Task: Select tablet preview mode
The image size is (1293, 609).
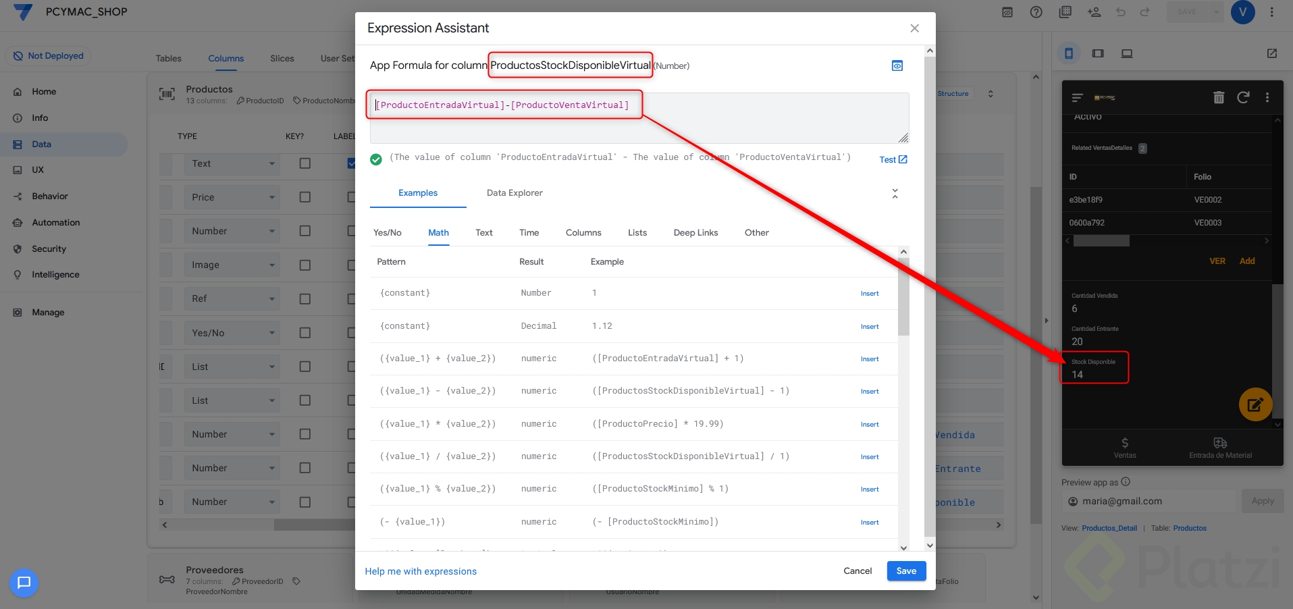Action: [1098, 53]
